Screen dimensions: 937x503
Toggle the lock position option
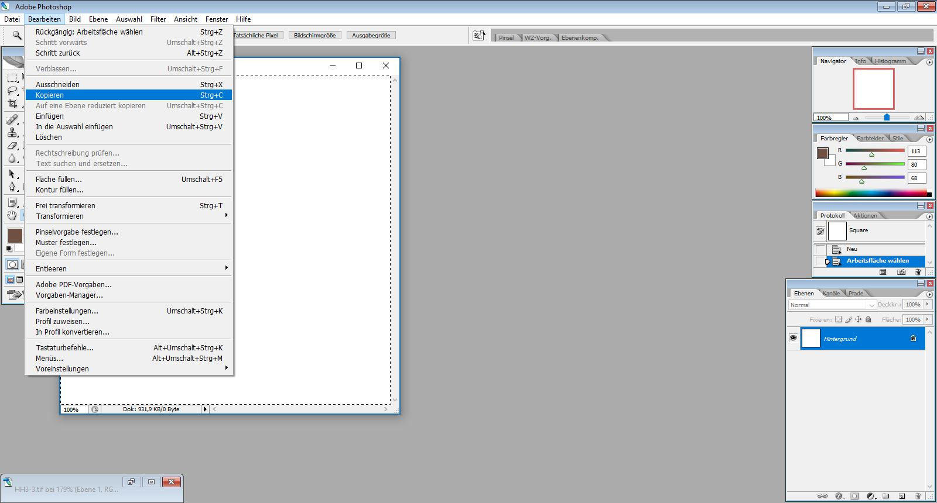coord(859,319)
